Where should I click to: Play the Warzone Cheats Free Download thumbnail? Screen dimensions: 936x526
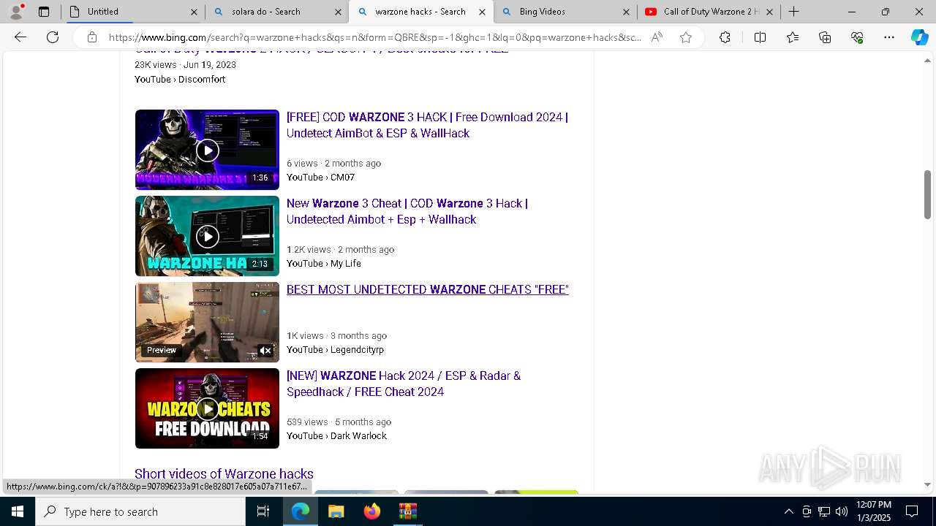click(x=207, y=408)
